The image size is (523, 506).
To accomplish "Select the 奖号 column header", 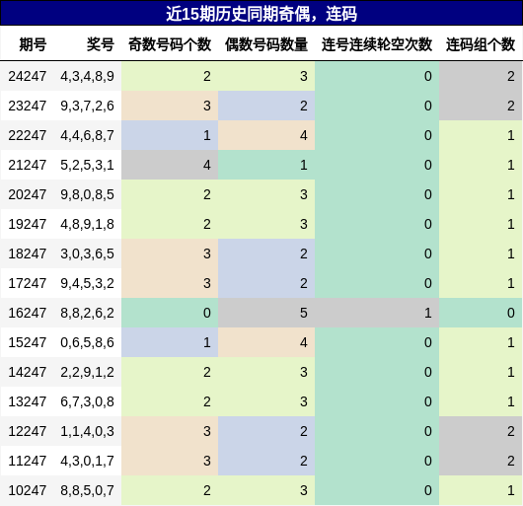I will point(101,44).
